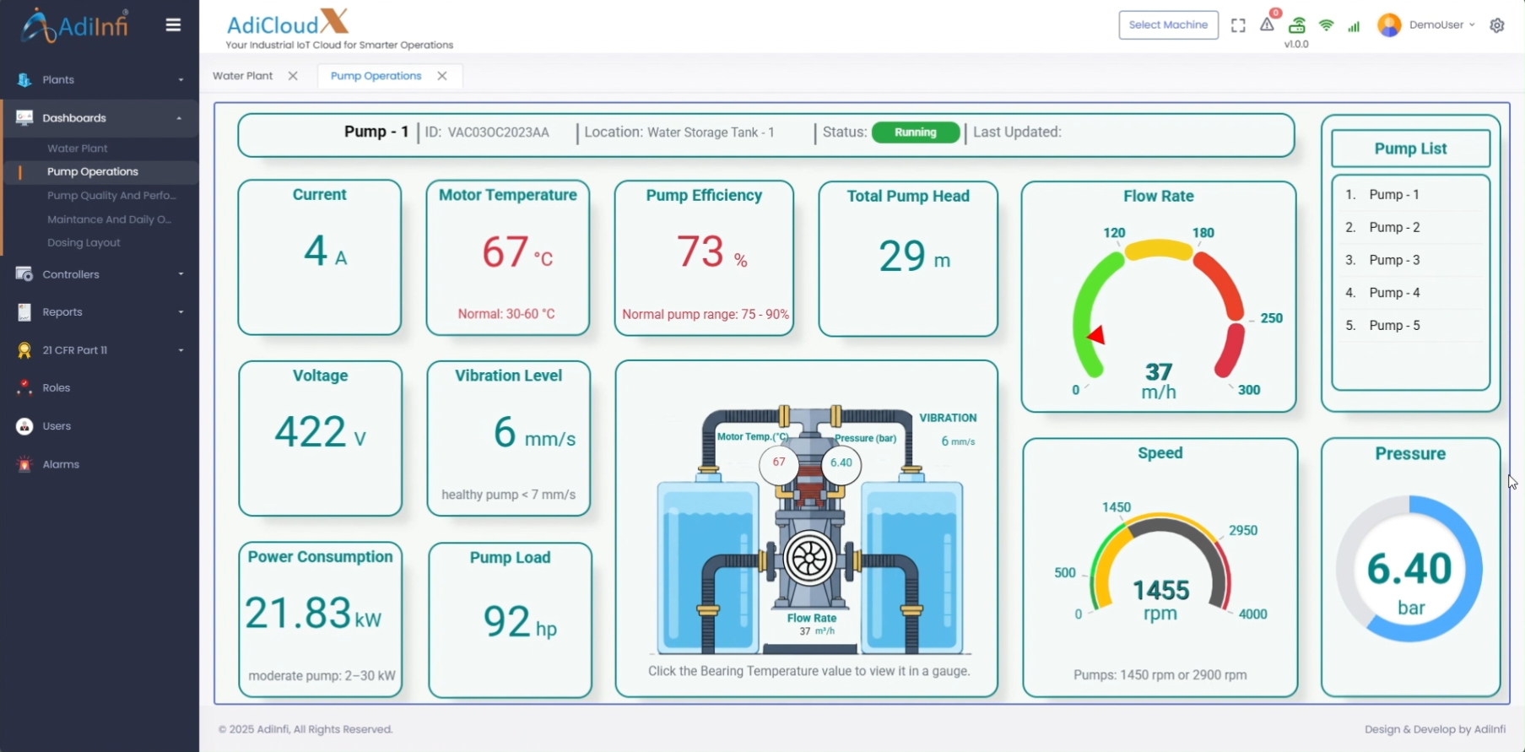
Task: Click the hamburger menu icon to collapse sidebar
Action: pyautogui.click(x=173, y=25)
